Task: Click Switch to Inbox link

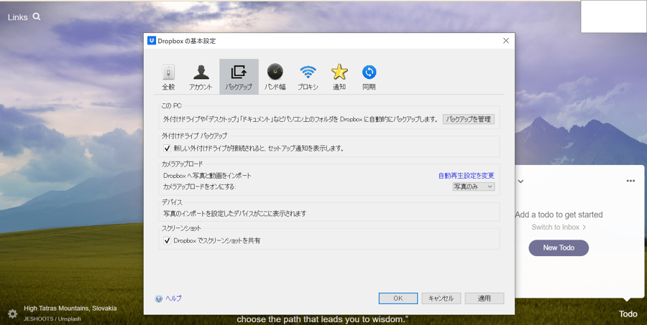Action: click(x=559, y=227)
